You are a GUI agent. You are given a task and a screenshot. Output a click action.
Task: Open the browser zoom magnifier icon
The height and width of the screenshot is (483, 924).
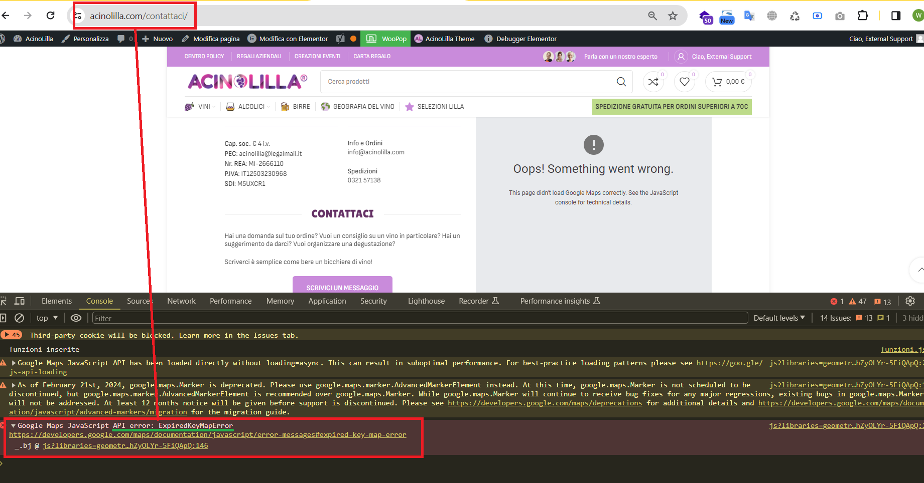coord(652,16)
